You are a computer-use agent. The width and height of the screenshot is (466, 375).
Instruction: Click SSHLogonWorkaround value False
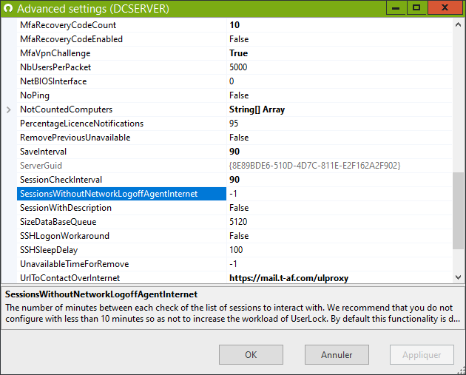click(x=340, y=236)
